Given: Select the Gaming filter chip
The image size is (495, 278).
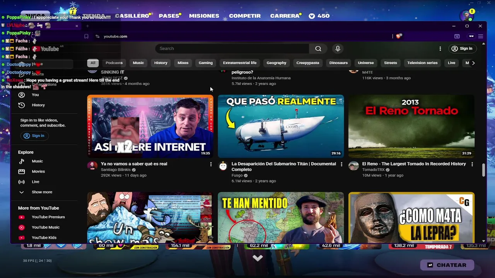Looking at the screenshot, I should 206,63.
